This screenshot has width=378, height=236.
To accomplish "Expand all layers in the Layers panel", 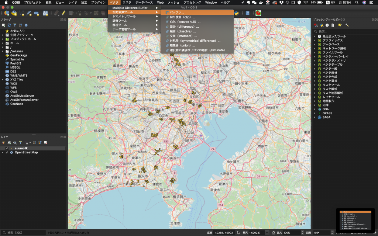I will tap(34, 143).
